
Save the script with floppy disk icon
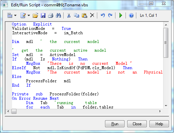[43, 15]
